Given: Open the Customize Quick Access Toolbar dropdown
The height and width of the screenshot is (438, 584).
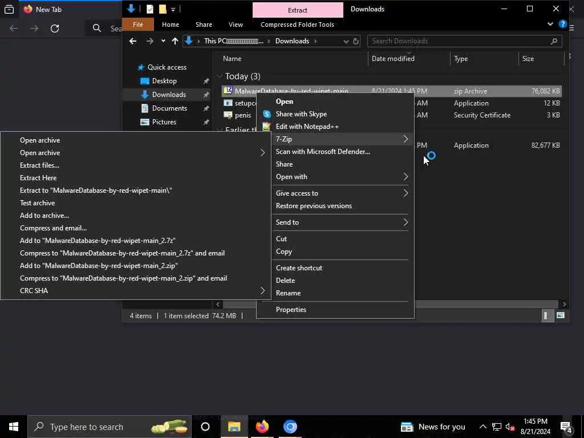Looking at the screenshot, I should [x=173, y=10].
